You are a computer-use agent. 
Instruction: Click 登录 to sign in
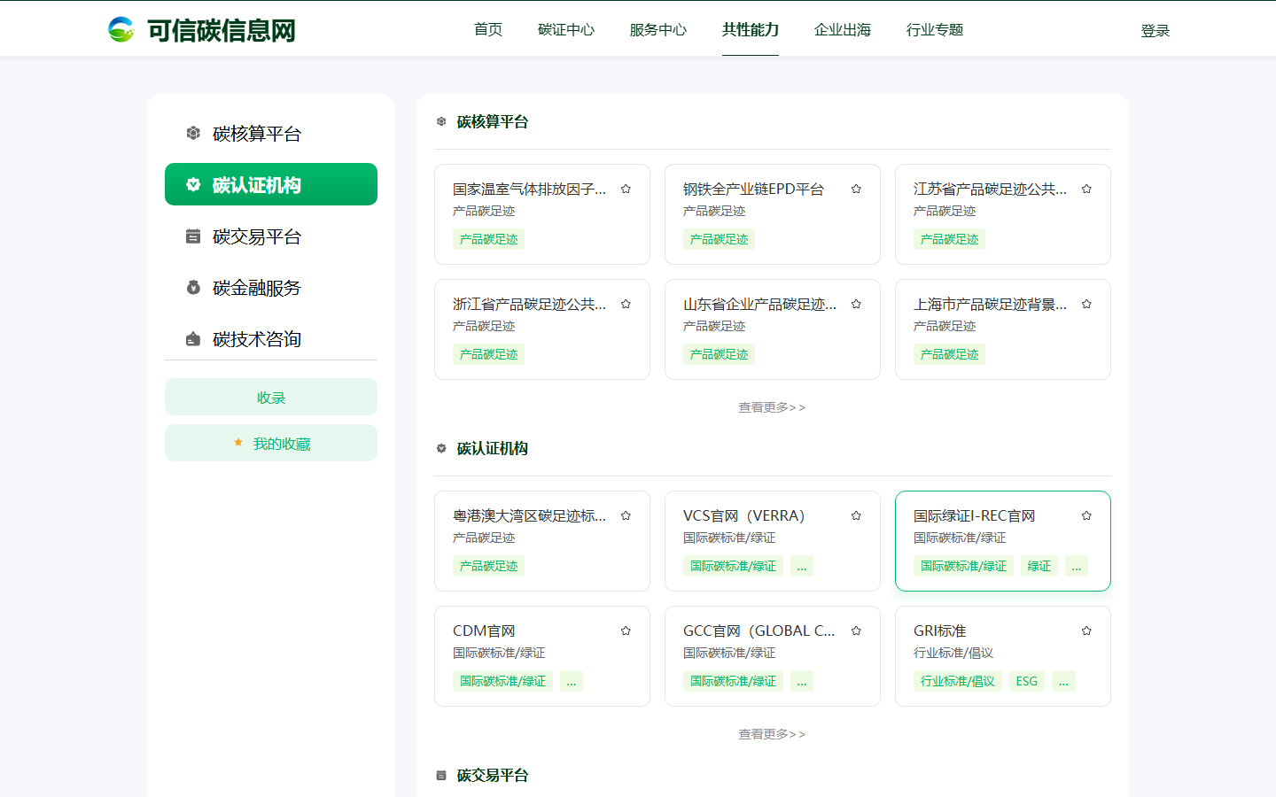[1155, 30]
